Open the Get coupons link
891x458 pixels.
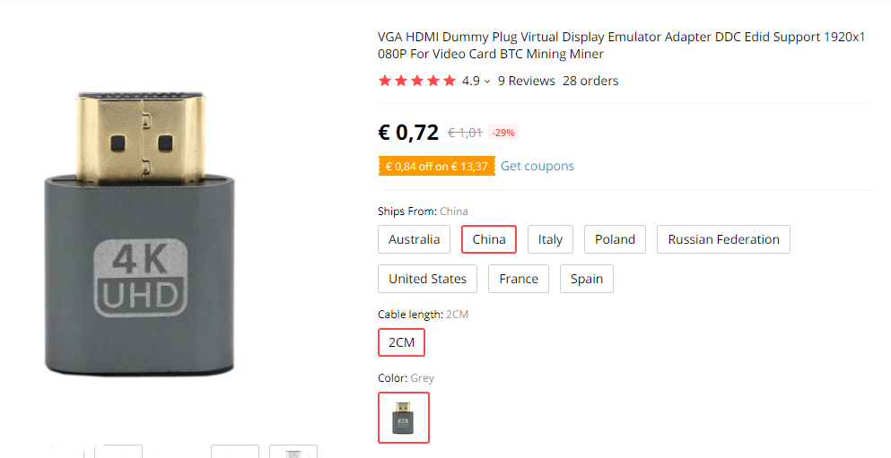[x=537, y=166]
